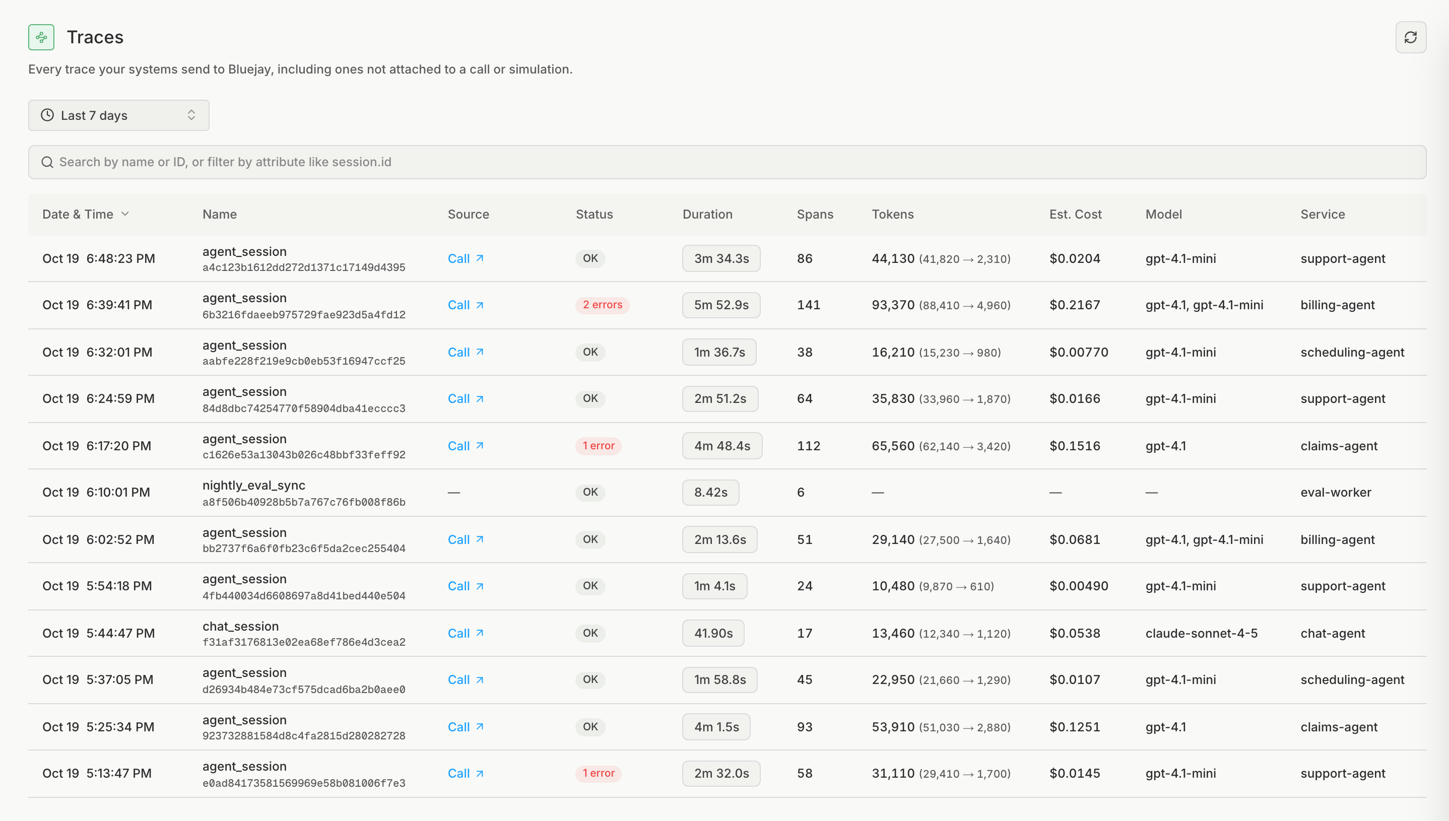This screenshot has width=1449, height=821.
Task: Click the 8.42s duration badge
Action: [710, 492]
